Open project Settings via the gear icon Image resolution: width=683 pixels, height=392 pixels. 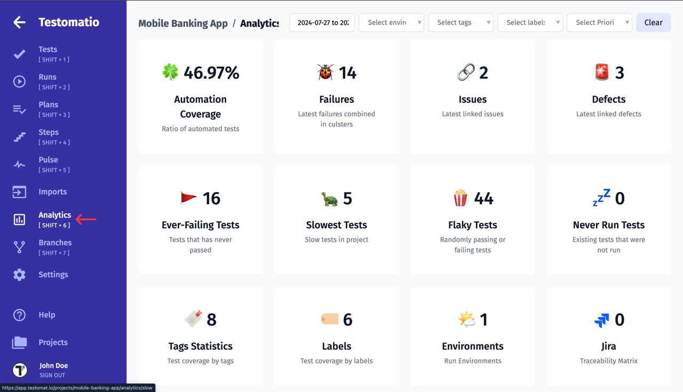(x=19, y=275)
